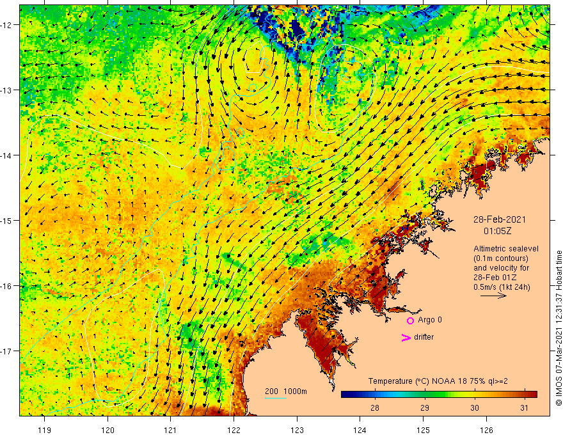Click colour bar tick label 31
The image size is (563, 435).
[x=525, y=407]
